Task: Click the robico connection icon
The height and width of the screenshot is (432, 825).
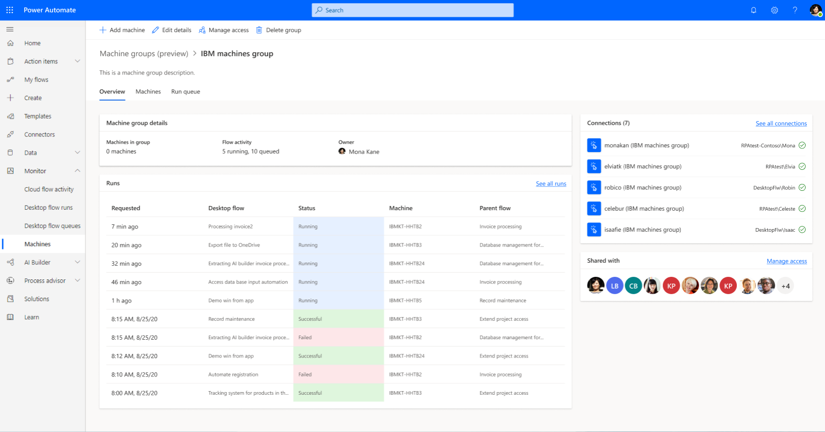Action: coord(594,187)
